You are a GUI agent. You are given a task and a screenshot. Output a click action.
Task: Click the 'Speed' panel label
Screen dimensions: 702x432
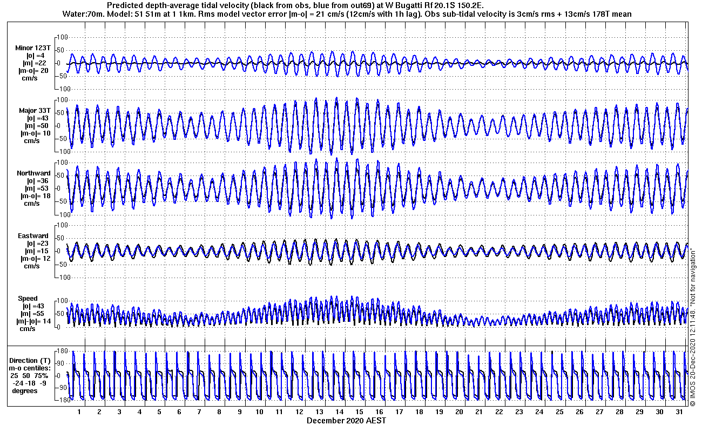(x=28, y=299)
